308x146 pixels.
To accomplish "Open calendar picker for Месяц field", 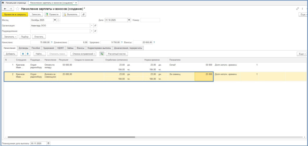I will click(x=55, y=20).
